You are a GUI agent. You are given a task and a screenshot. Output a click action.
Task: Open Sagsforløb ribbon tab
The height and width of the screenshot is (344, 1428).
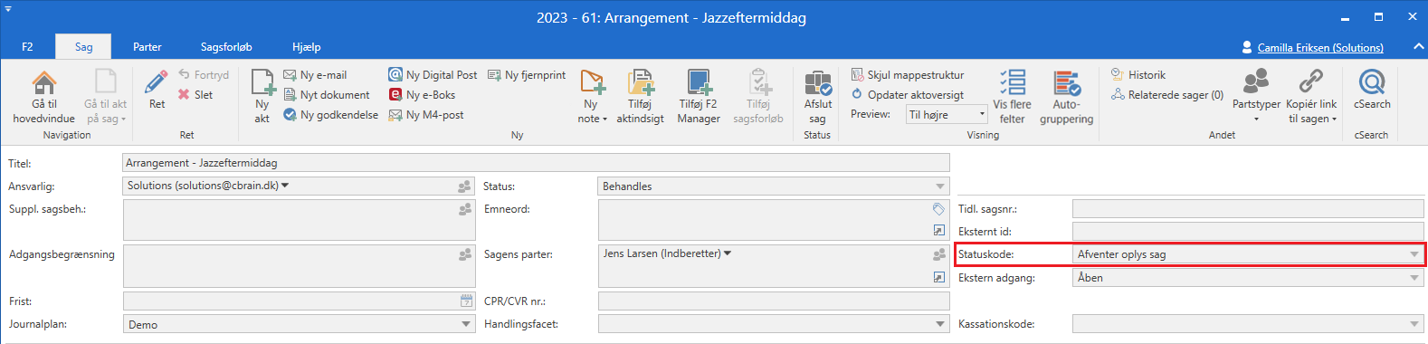click(226, 47)
